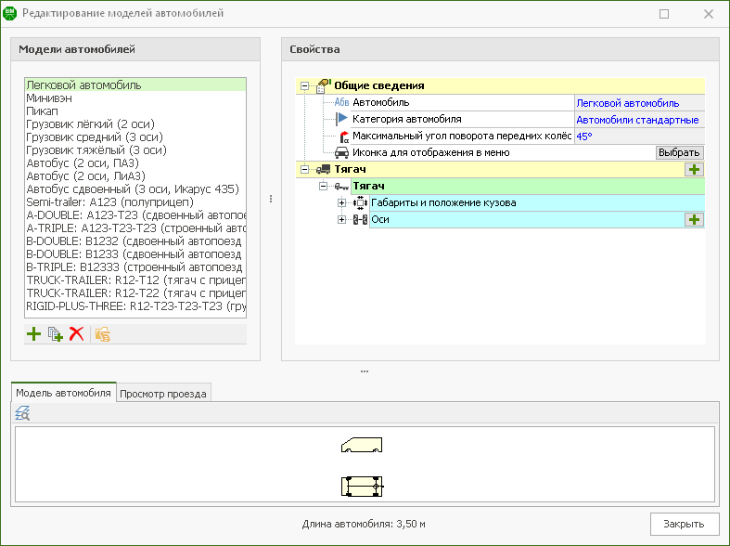Add a new car model with green plus

point(34,334)
